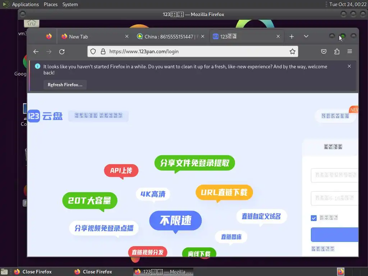Select the login form header tab
This screenshot has width=368, height=276.
tap(333, 147)
